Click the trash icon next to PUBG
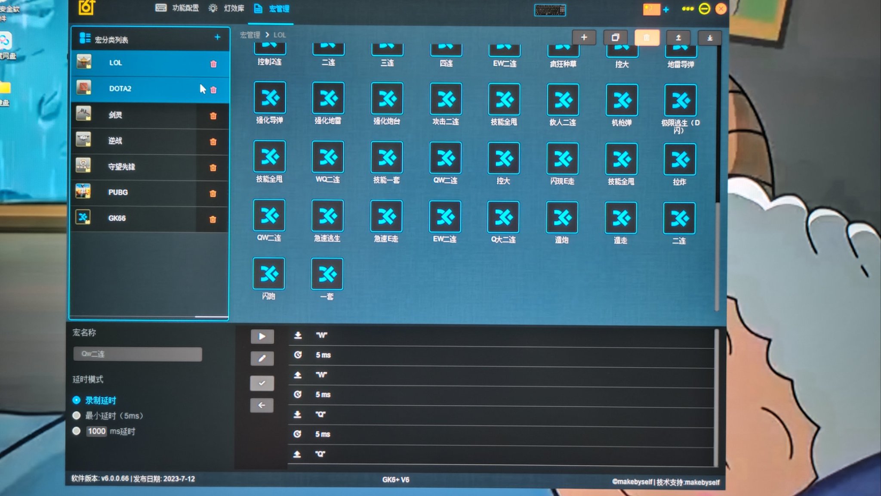Image resolution: width=881 pixels, height=496 pixels. point(213,193)
